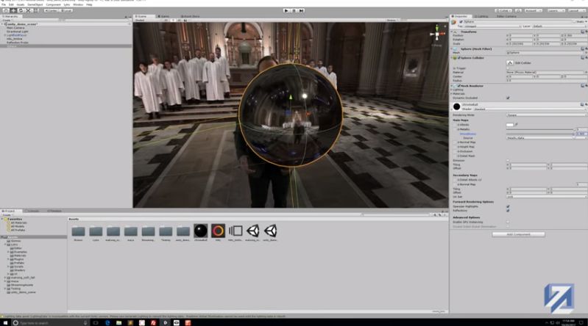Pause the game preview
Screen dimensions: 588x326
click(294, 10)
